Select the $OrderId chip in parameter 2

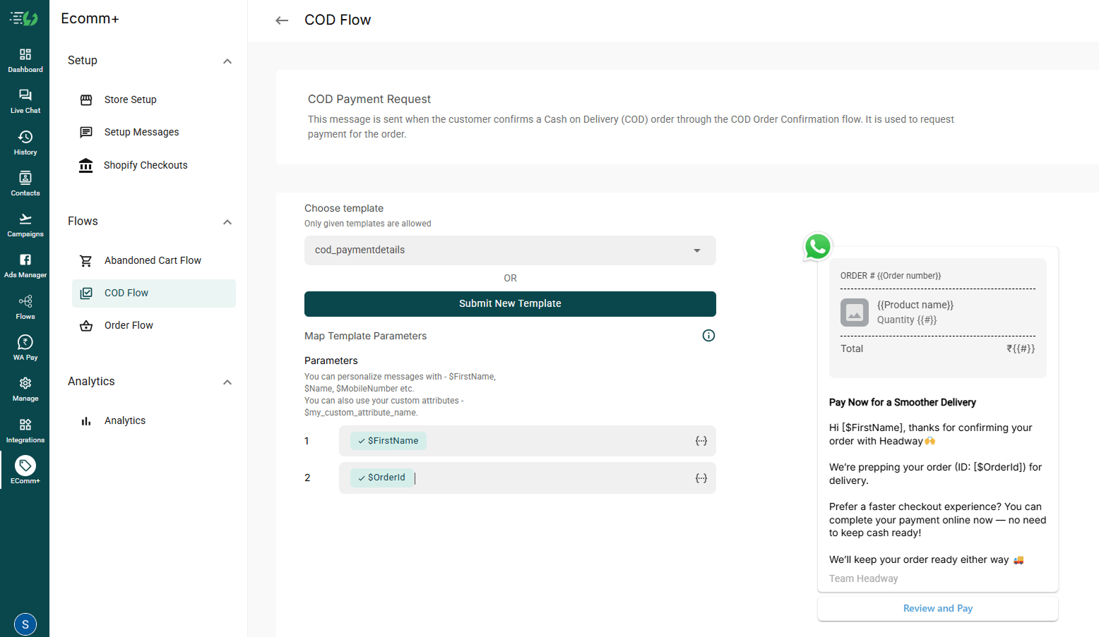click(x=381, y=478)
